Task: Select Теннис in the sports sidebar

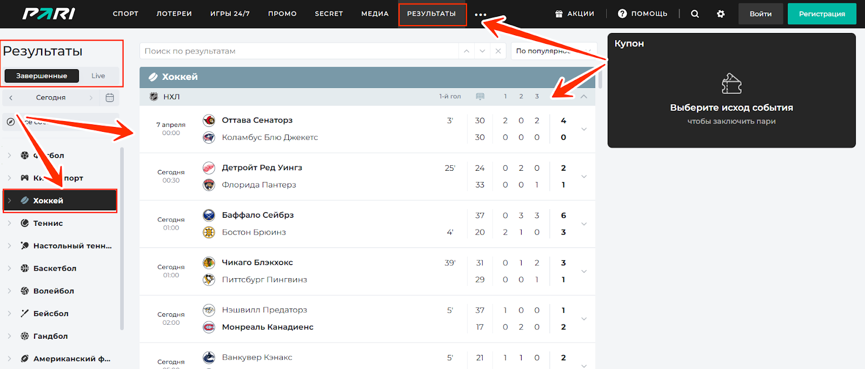Action: (48, 223)
